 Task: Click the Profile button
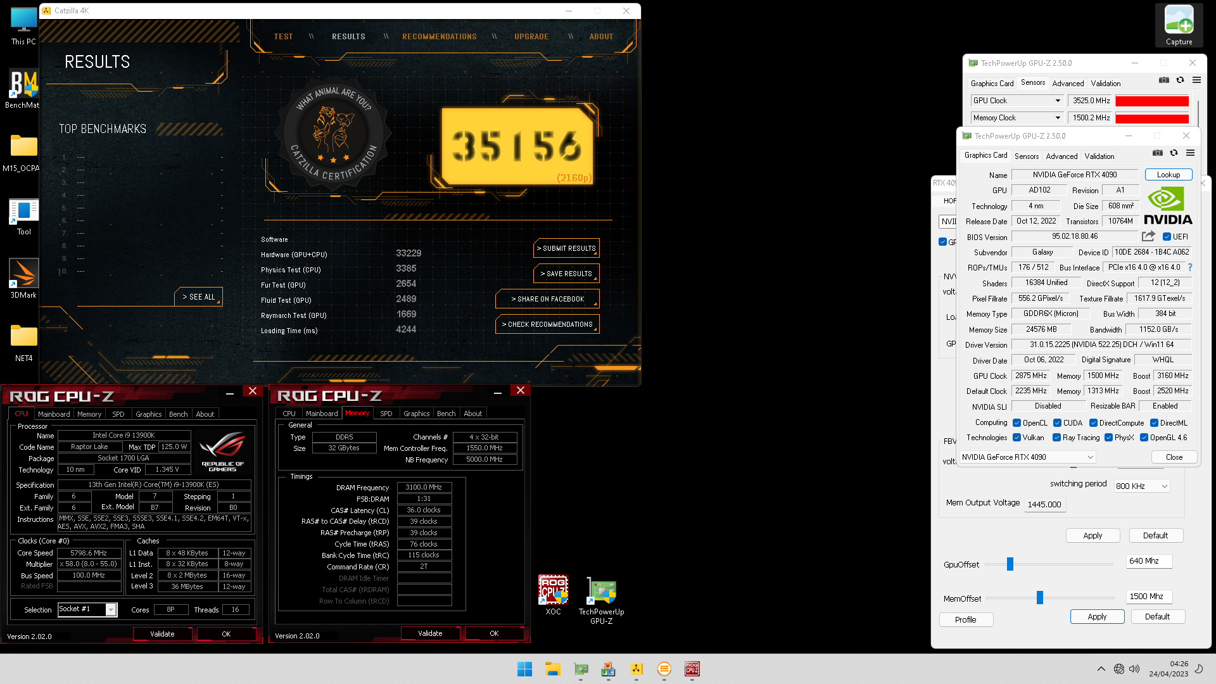[x=966, y=619]
